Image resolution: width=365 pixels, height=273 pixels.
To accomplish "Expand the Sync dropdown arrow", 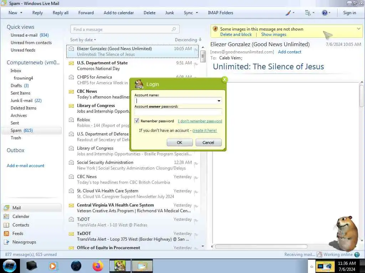I will pyautogui.click(x=197, y=13).
